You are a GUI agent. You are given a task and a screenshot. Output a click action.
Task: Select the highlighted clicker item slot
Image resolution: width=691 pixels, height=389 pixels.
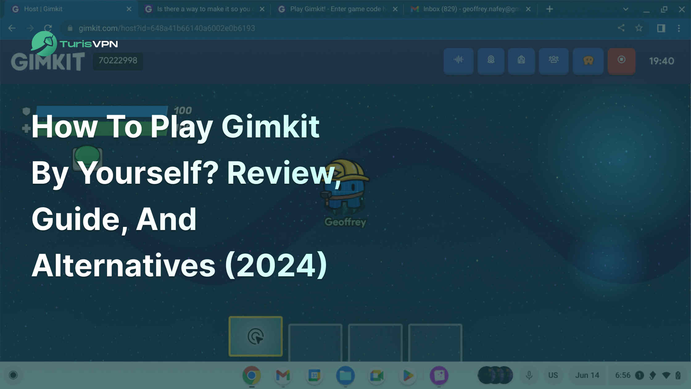(255, 336)
